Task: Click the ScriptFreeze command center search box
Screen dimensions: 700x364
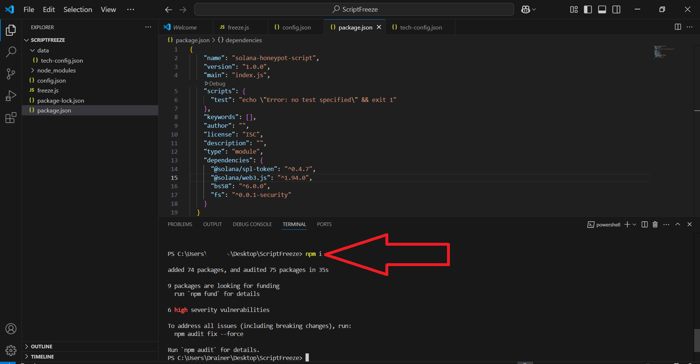Action: pos(354,9)
